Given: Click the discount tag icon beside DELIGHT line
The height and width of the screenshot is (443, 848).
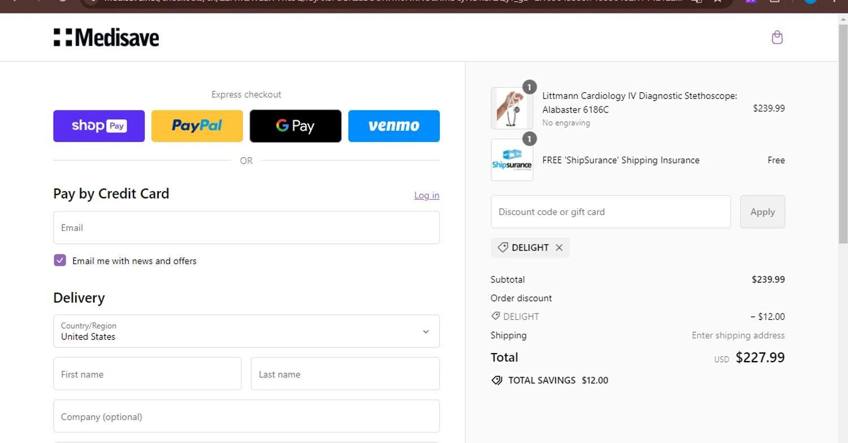Looking at the screenshot, I should click(496, 316).
